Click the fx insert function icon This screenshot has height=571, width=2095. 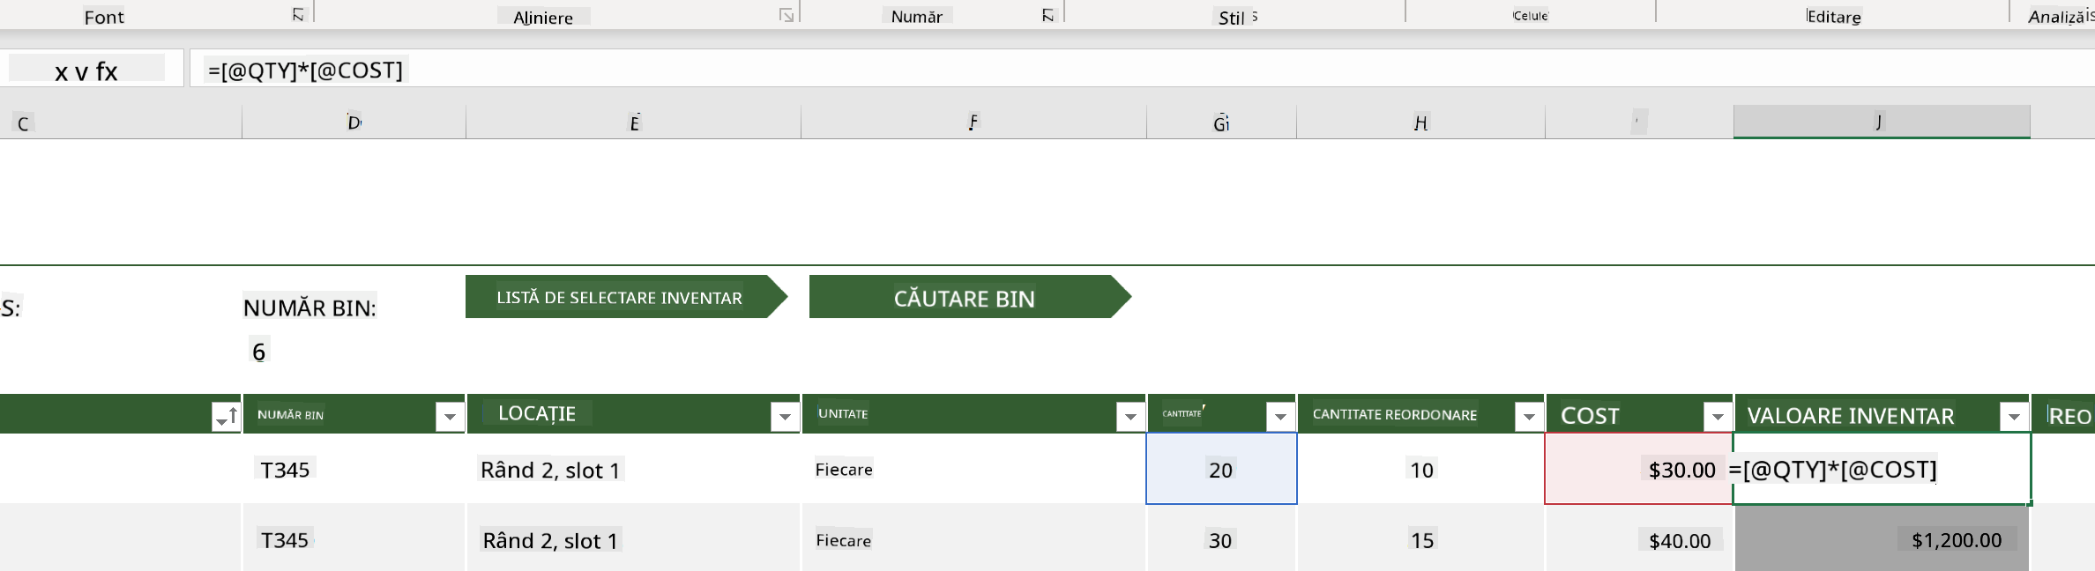[x=107, y=70]
